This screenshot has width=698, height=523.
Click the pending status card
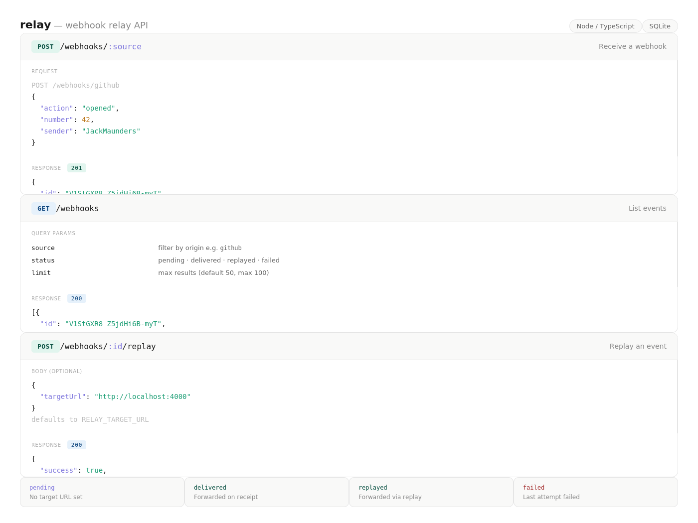click(102, 492)
